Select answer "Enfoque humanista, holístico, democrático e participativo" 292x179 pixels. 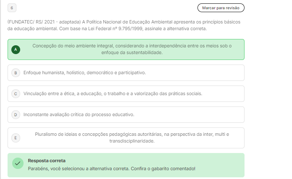(84, 73)
